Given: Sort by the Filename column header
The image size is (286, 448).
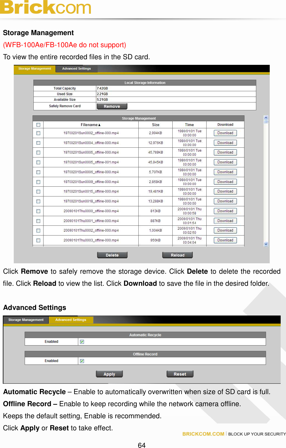Looking at the screenshot, I should coord(91,125).
